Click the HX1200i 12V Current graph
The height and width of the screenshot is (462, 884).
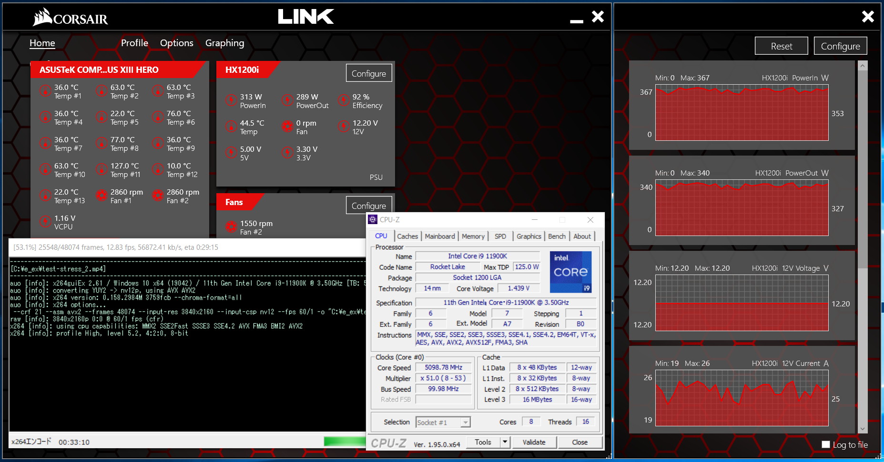click(742, 398)
